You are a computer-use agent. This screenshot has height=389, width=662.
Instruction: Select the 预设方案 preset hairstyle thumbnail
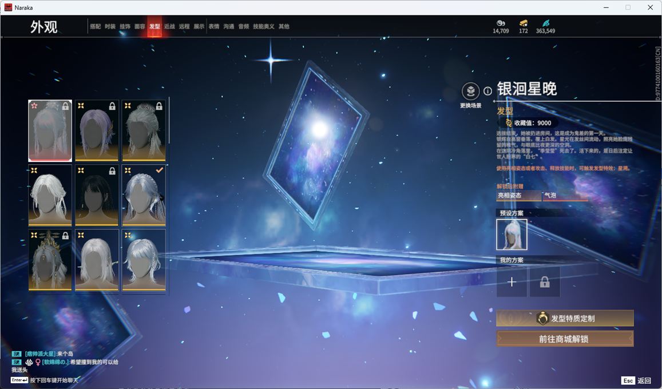click(512, 235)
